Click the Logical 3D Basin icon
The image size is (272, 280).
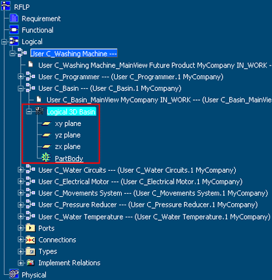(x=40, y=111)
